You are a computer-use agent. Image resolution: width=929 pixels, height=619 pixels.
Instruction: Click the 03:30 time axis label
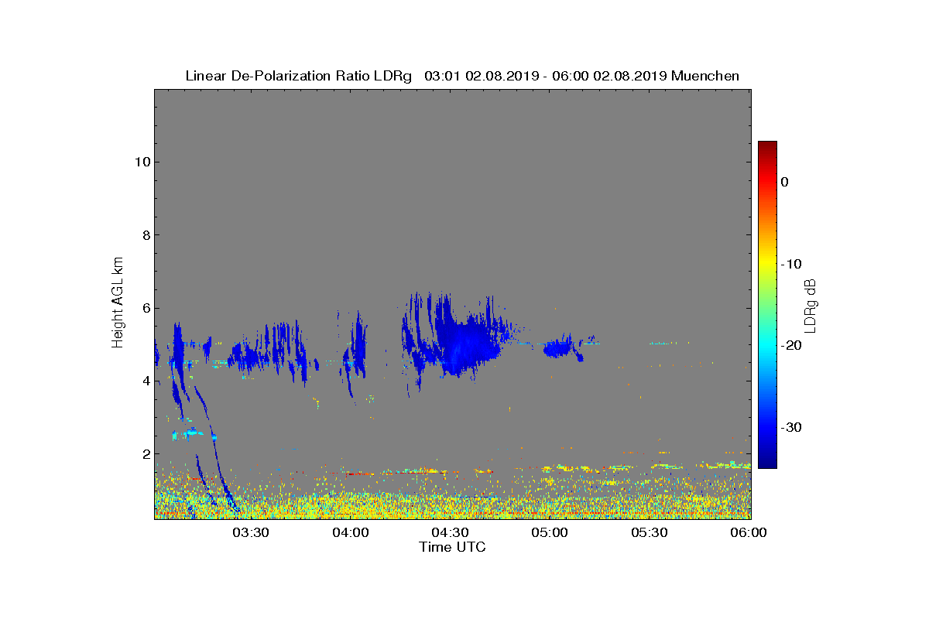pos(251,532)
